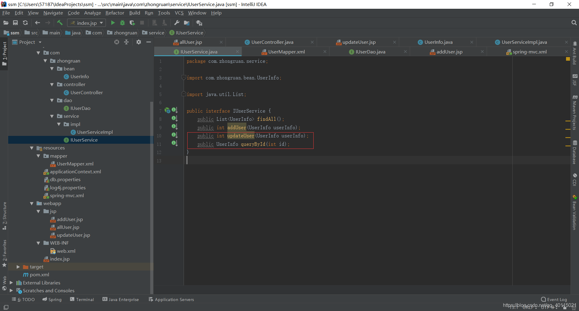
Task: Open Settings via the wrench icon
Action: coord(177,23)
